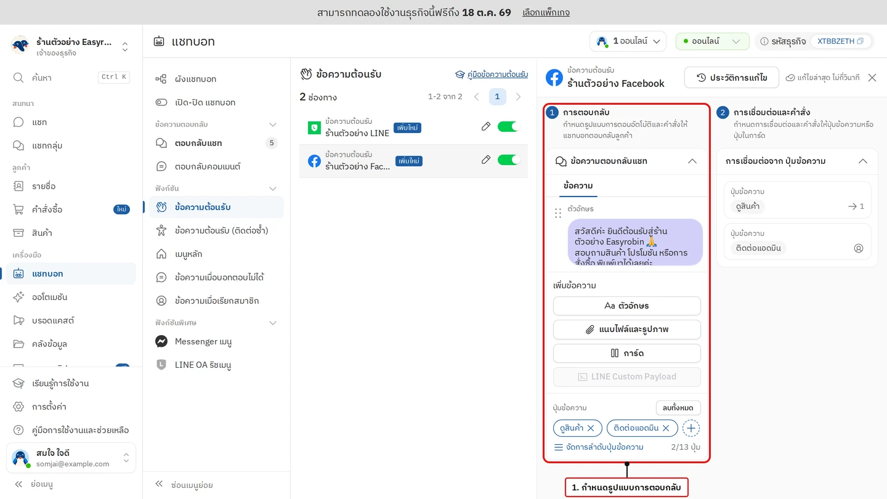
Task: Open the แชท conversations page from sidebar
Action: (71, 122)
